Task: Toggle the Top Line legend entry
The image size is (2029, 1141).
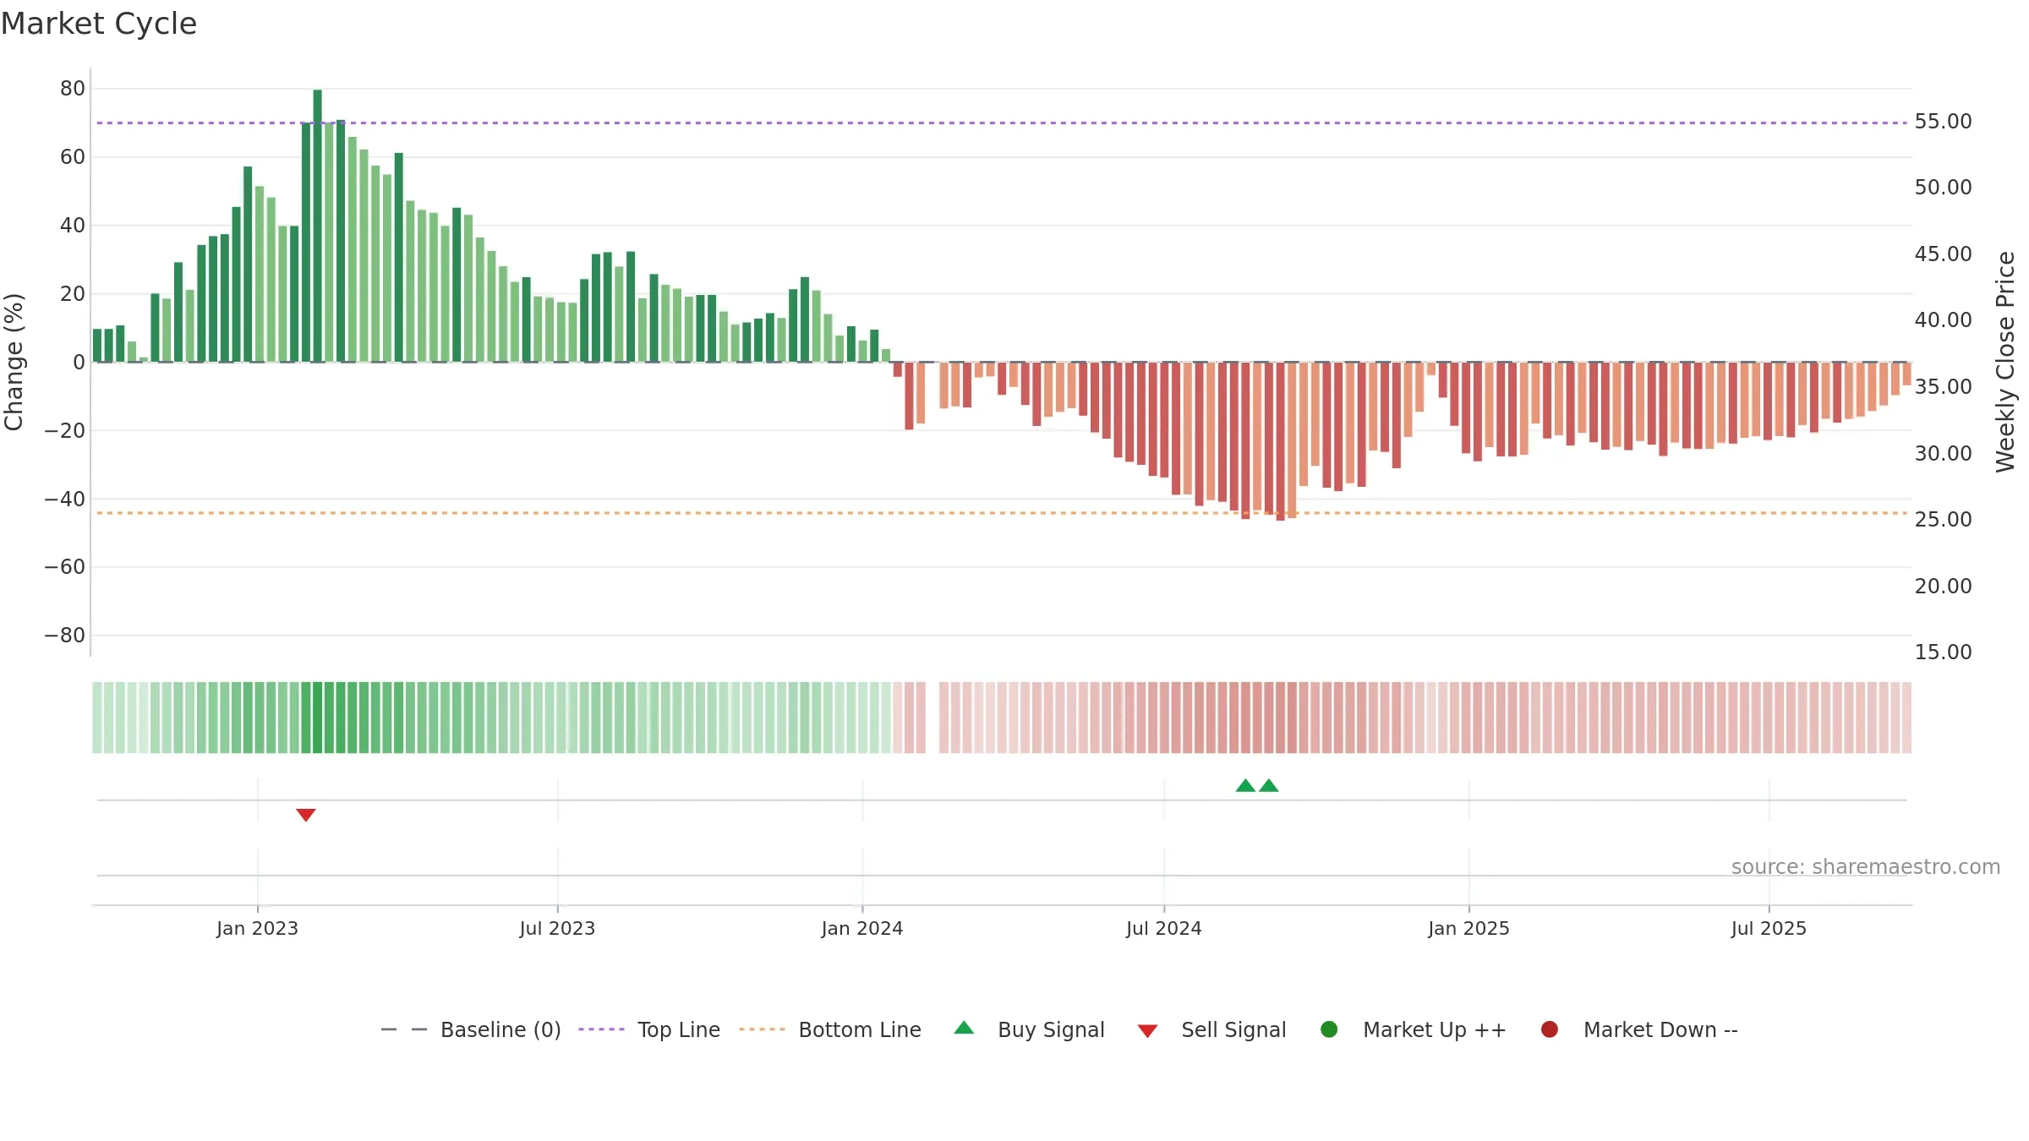Action: pyautogui.click(x=649, y=1029)
